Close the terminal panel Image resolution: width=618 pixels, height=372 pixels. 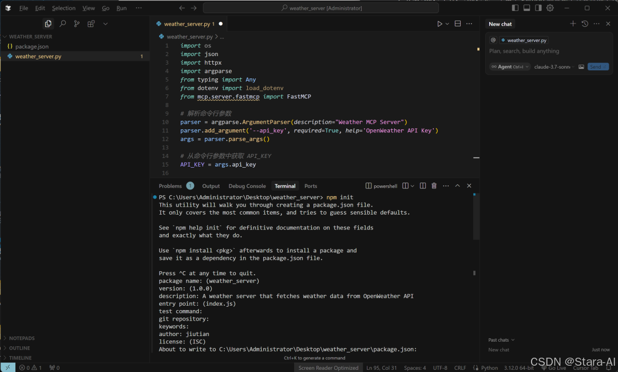pos(469,185)
